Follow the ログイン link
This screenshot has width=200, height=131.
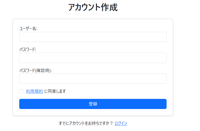pyautogui.click(x=121, y=123)
